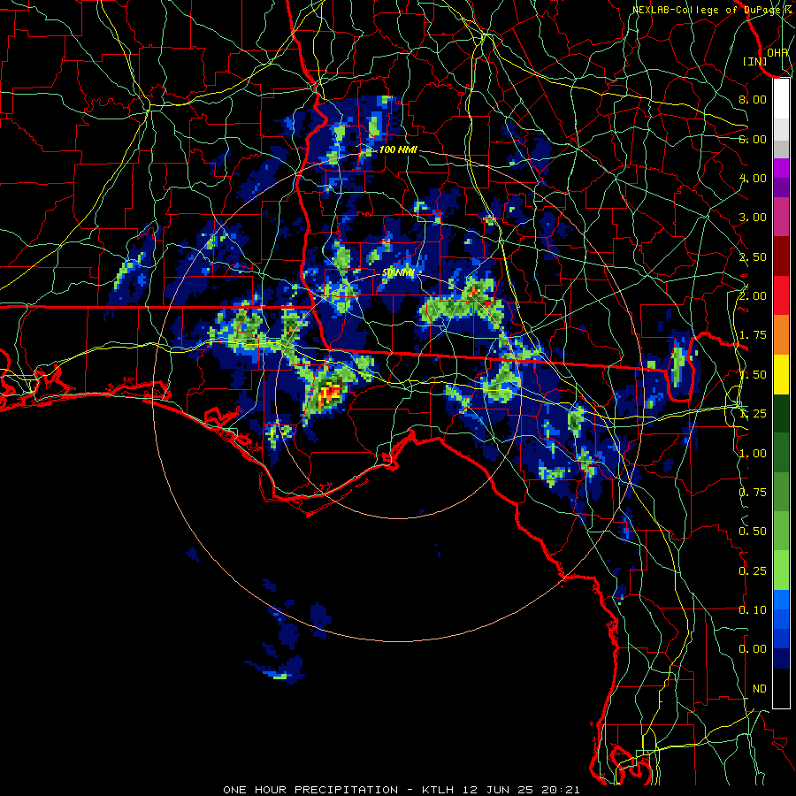Click the 6.00 legend value
This screenshot has height=796, width=796.
[x=753, y=139]
